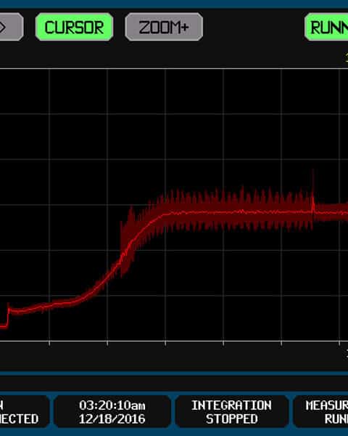The height and width of the screenshot is (436, 348).
Task: Click the green RUNN button at top right
Action: tap(326, 27)
